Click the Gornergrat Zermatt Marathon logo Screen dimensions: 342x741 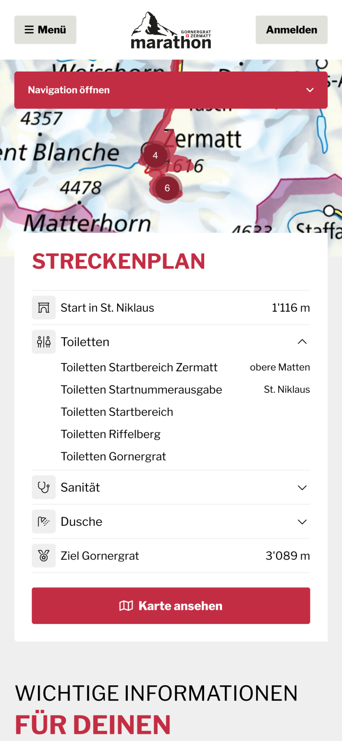(171, 30)
